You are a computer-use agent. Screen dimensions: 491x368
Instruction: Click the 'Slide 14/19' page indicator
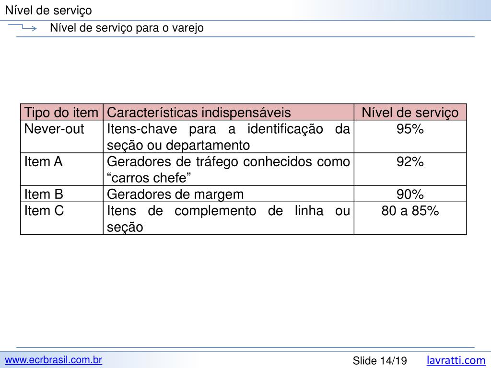(x=380, y=360)
